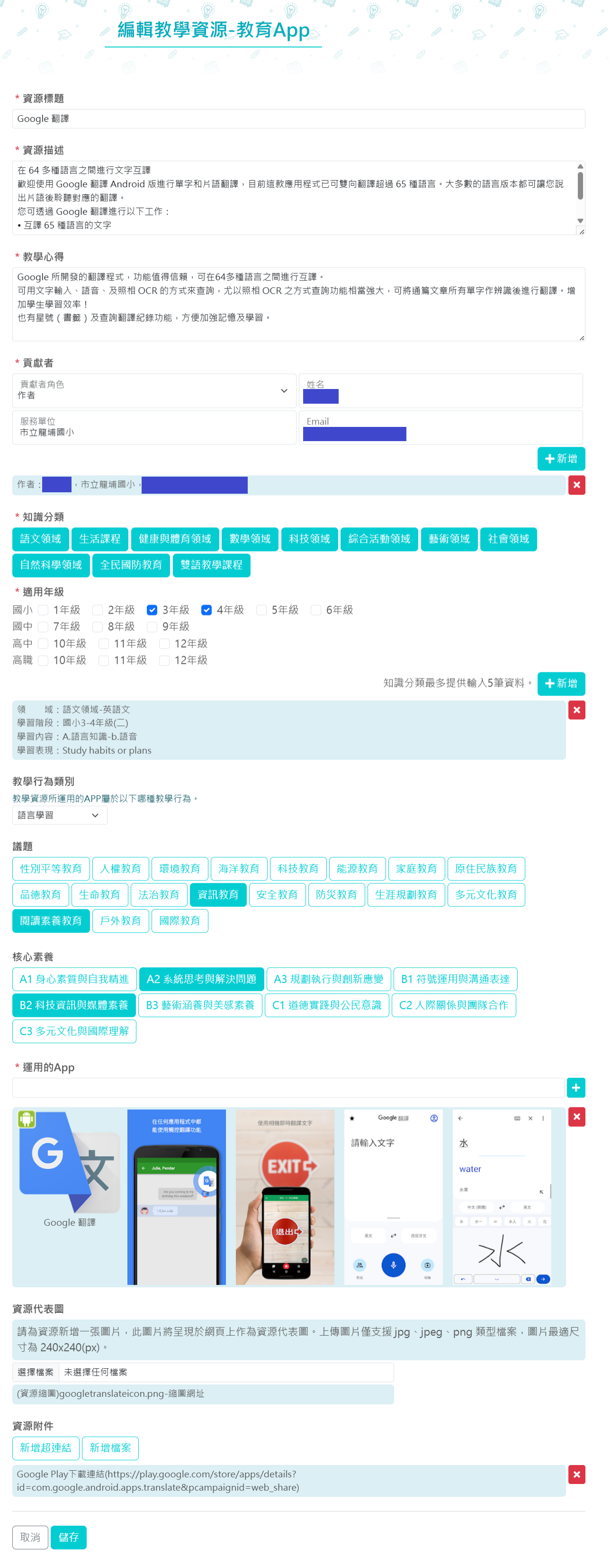The height and width of the screenshot is (1556, 611).
Task: Click the Email input field
Action: 441,428
